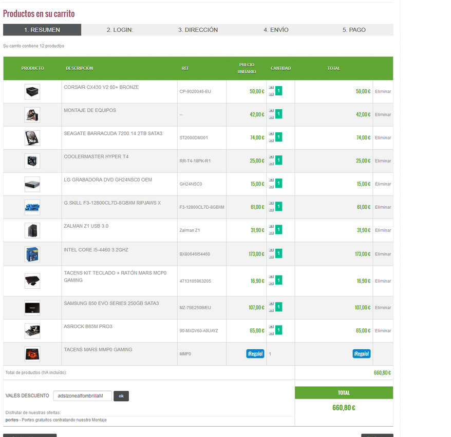Go to the 2. LOGIN step tab

pos(120,30)
